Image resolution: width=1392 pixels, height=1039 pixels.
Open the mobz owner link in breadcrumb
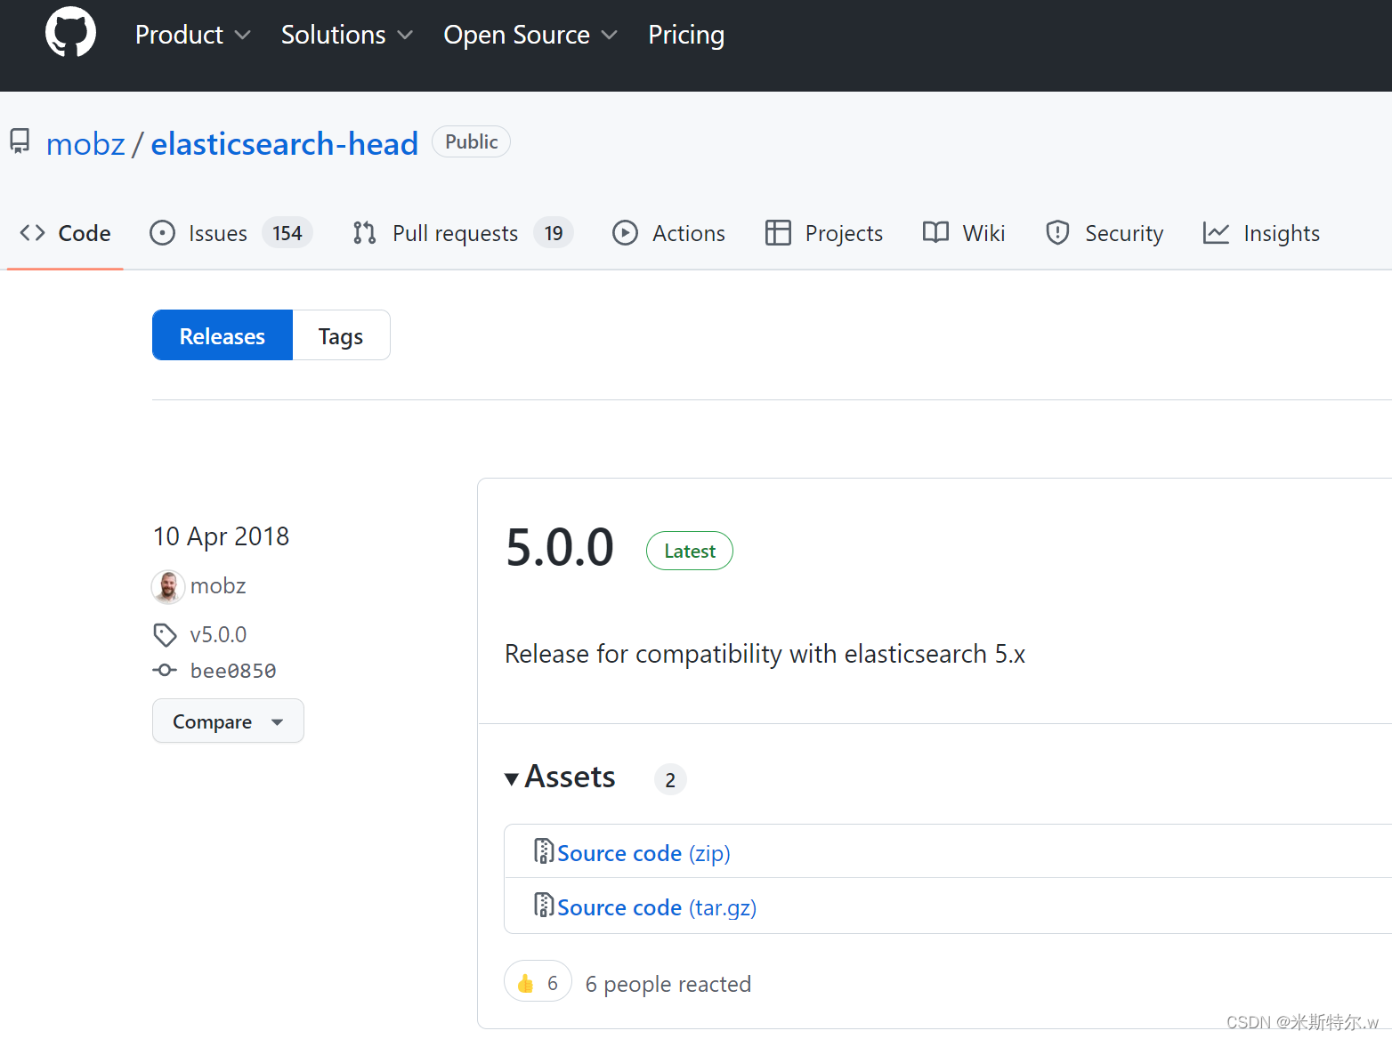click(x=85, y=143)
